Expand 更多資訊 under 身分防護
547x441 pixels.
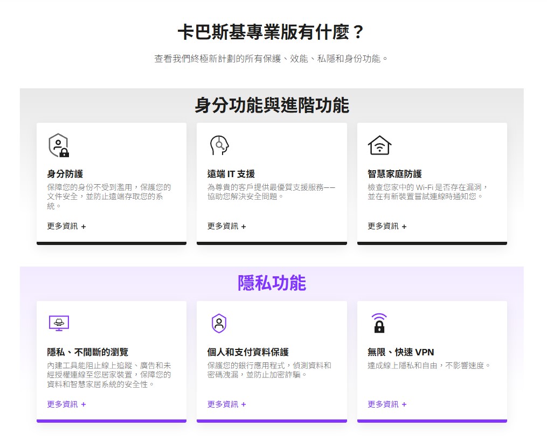pos(67,226)
